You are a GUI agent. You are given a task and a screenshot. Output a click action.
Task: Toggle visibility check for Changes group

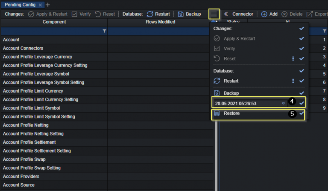click(302, 29)
